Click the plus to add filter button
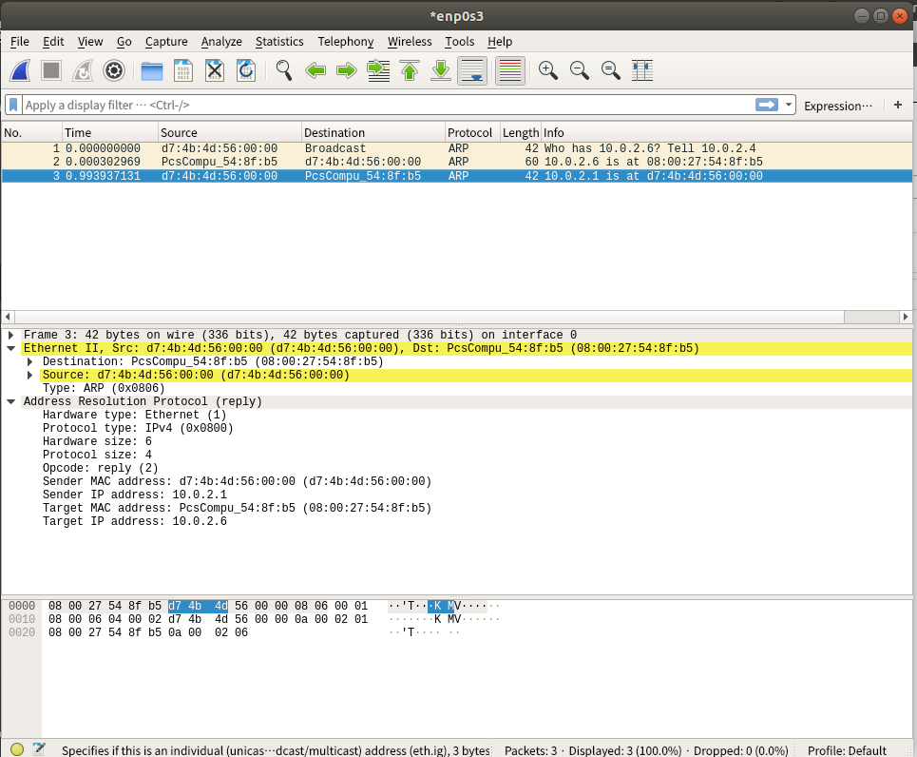 pyautogui.click(x=898, y=106)
